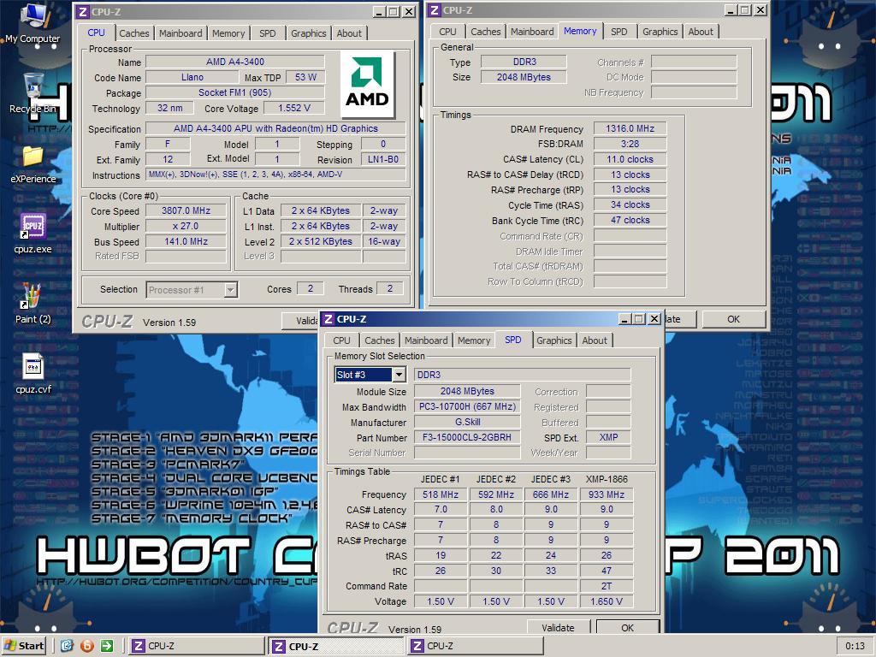This screenshot has width=876, height=657.
Task: Open the Processor #1 selection dropdown
Action: click(230, 290)
